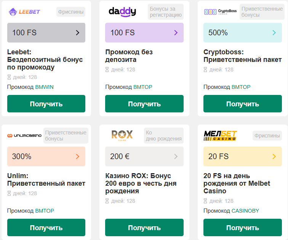Select the Бонусы за регистрацию tag
Viewport: 288px width, 240px height.
(166, 12)
